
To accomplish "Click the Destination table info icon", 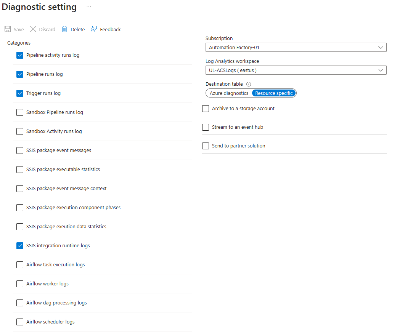I will (249, 84).
